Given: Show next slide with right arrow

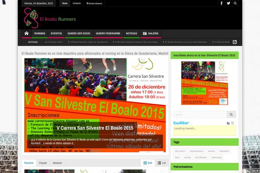Looking at the screenshot, I should tap(32, 61).
